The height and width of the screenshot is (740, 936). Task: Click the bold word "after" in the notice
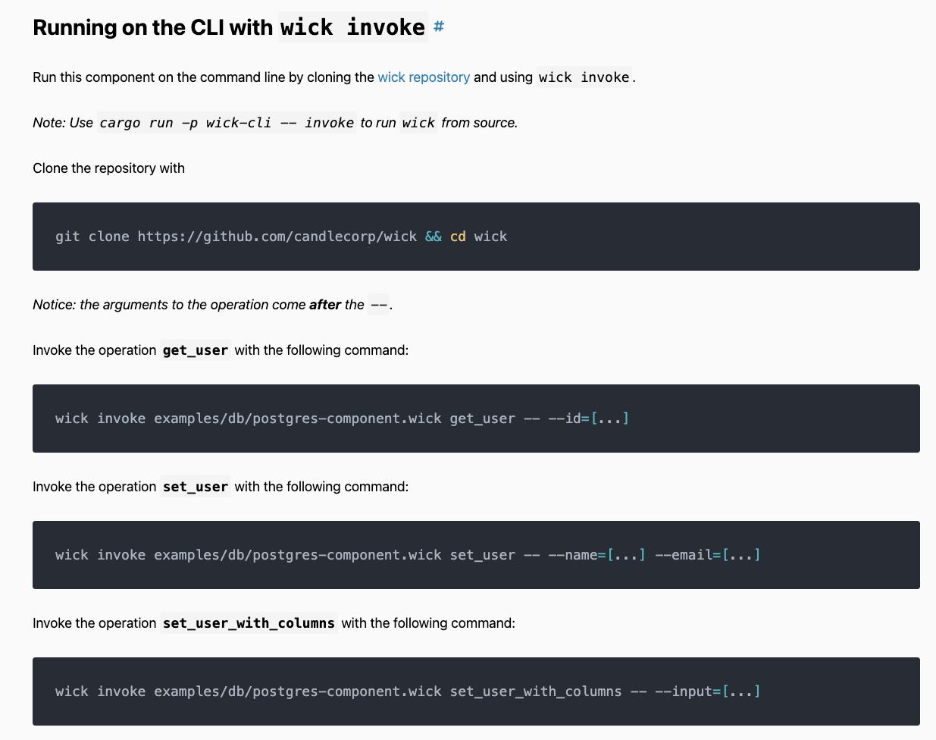click(325, 305)
